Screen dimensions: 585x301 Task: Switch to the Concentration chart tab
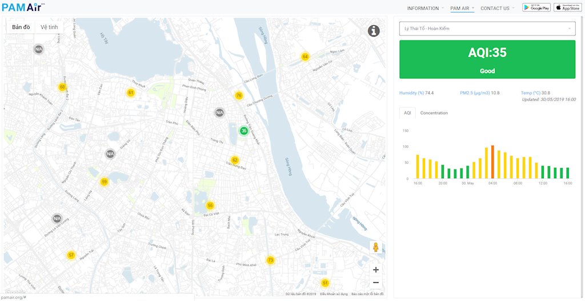434,113
